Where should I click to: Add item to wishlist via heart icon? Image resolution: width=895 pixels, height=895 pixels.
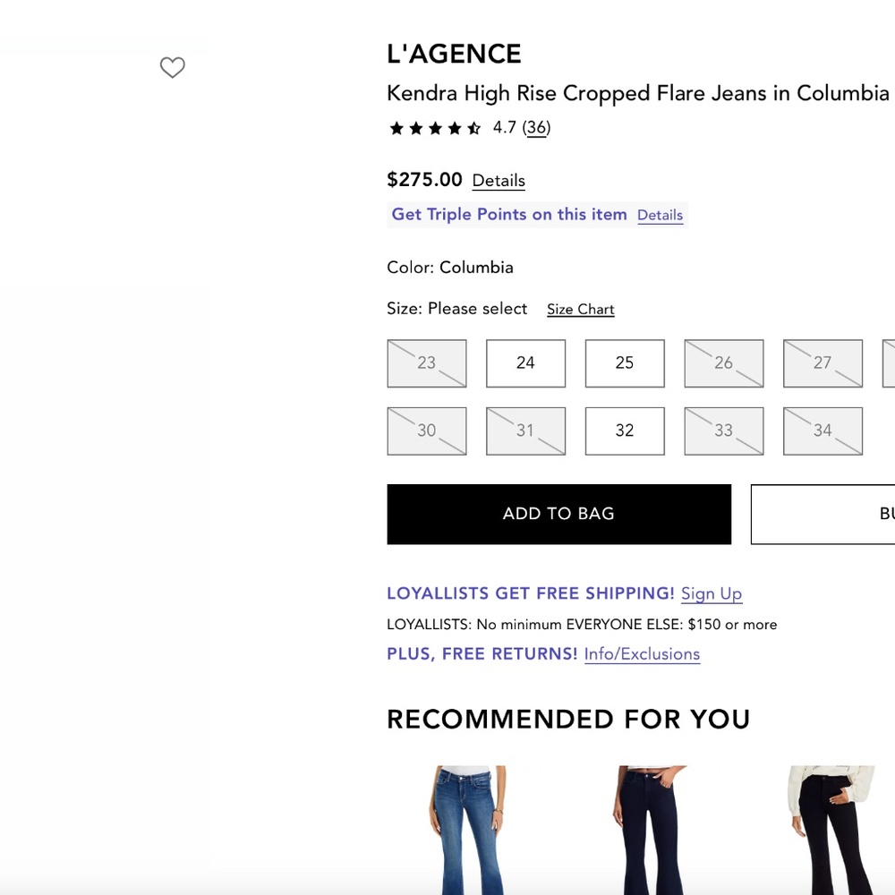point(172,67)
